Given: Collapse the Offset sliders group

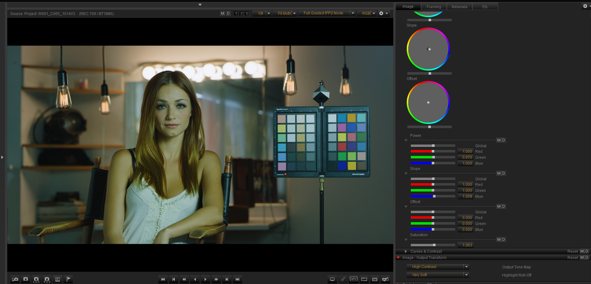Looking at the screenshot, I should pyautogui.click(x=406, y=207).
